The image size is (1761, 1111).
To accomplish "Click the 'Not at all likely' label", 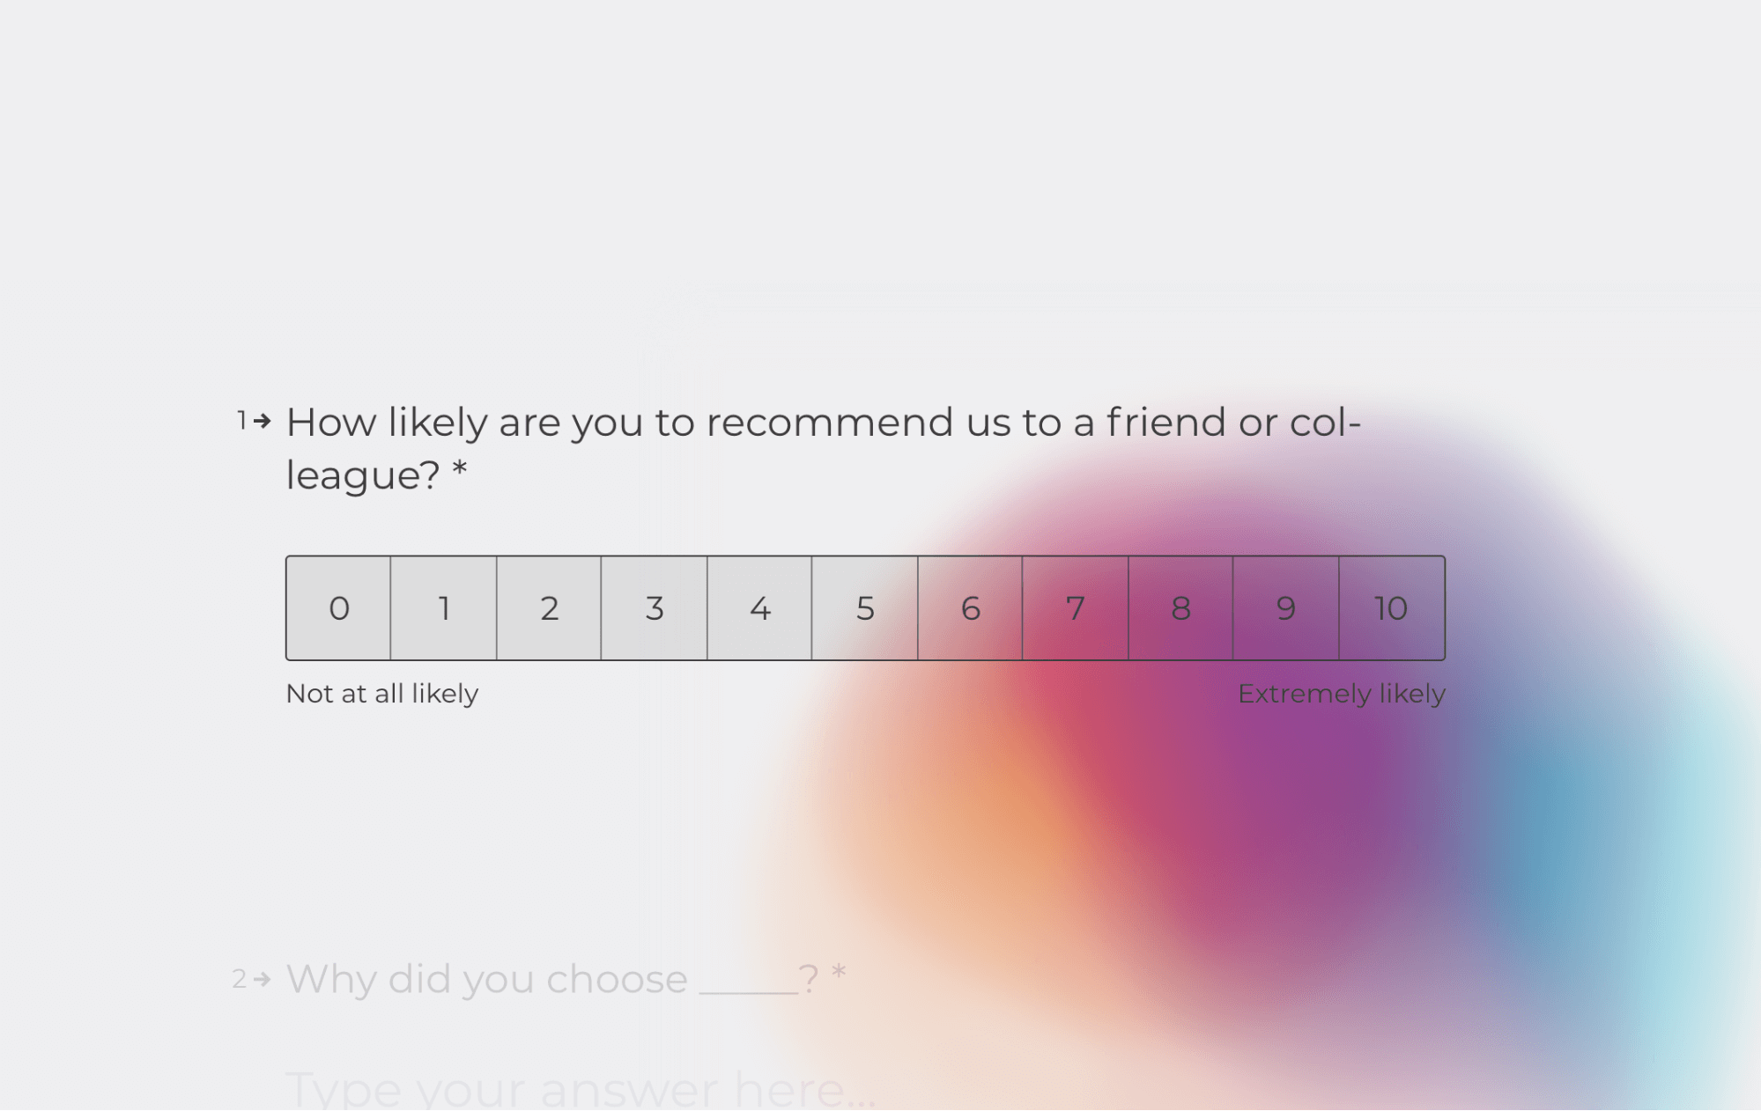I will pyautogui.click(x=382, y=694).
